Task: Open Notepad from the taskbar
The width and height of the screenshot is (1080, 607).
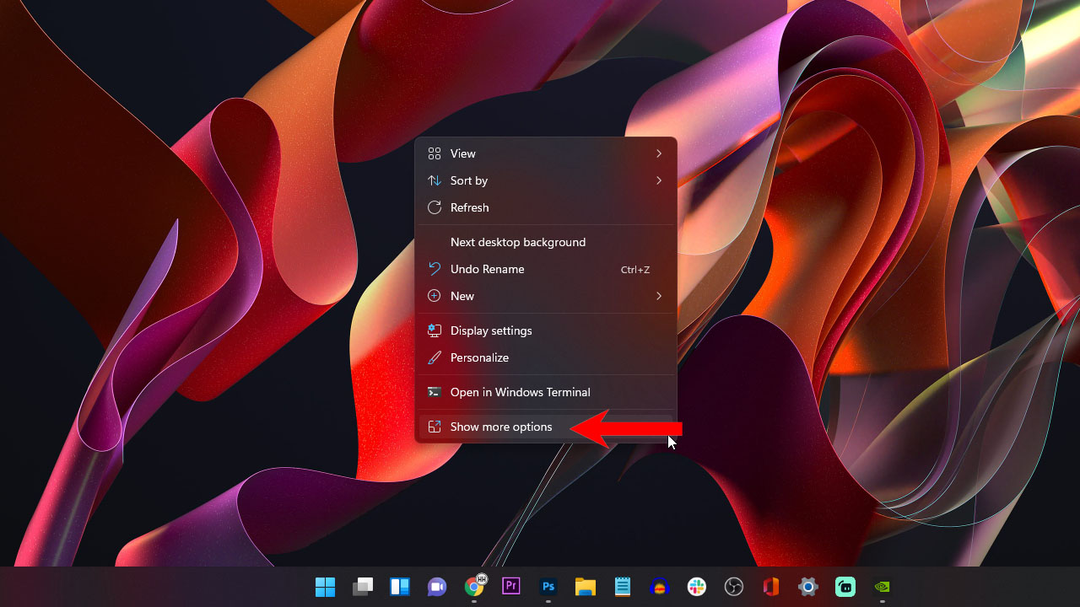Action: pos(622,586)
